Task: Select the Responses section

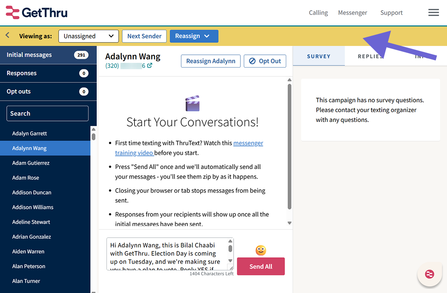Action: [x=48, y=73]
